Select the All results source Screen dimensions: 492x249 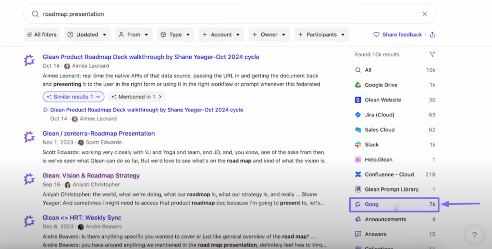point(395,70)
